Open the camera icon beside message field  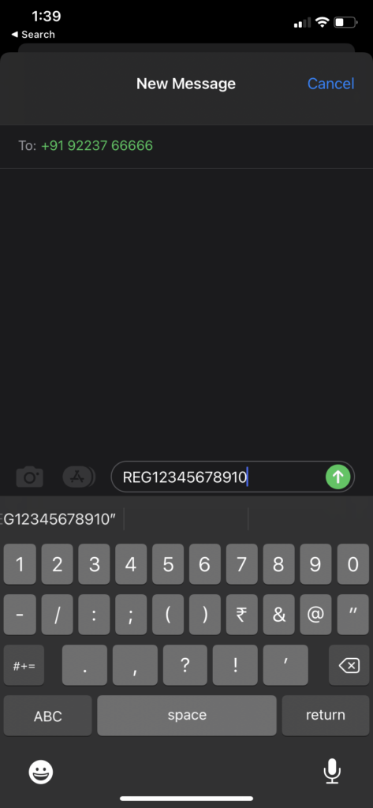[29, 477]
